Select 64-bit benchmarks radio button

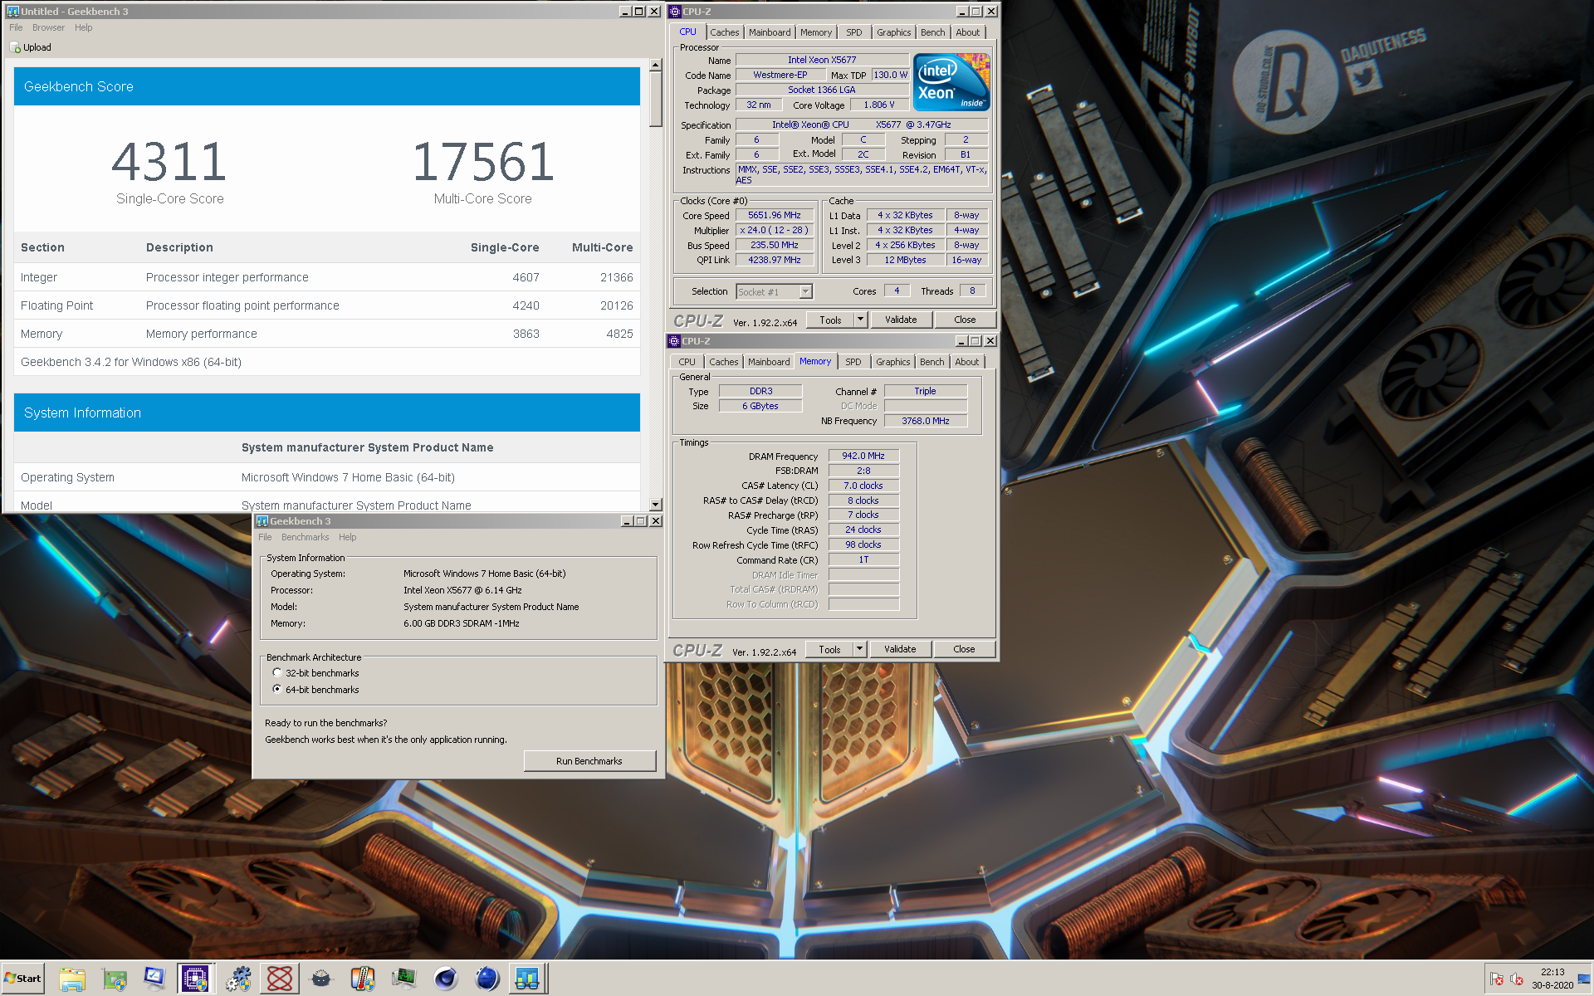(277, 690)
